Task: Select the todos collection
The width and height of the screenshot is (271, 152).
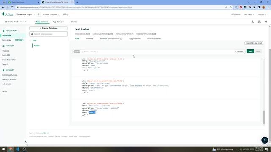Action: pyautogui.click(x=37, y=46)
